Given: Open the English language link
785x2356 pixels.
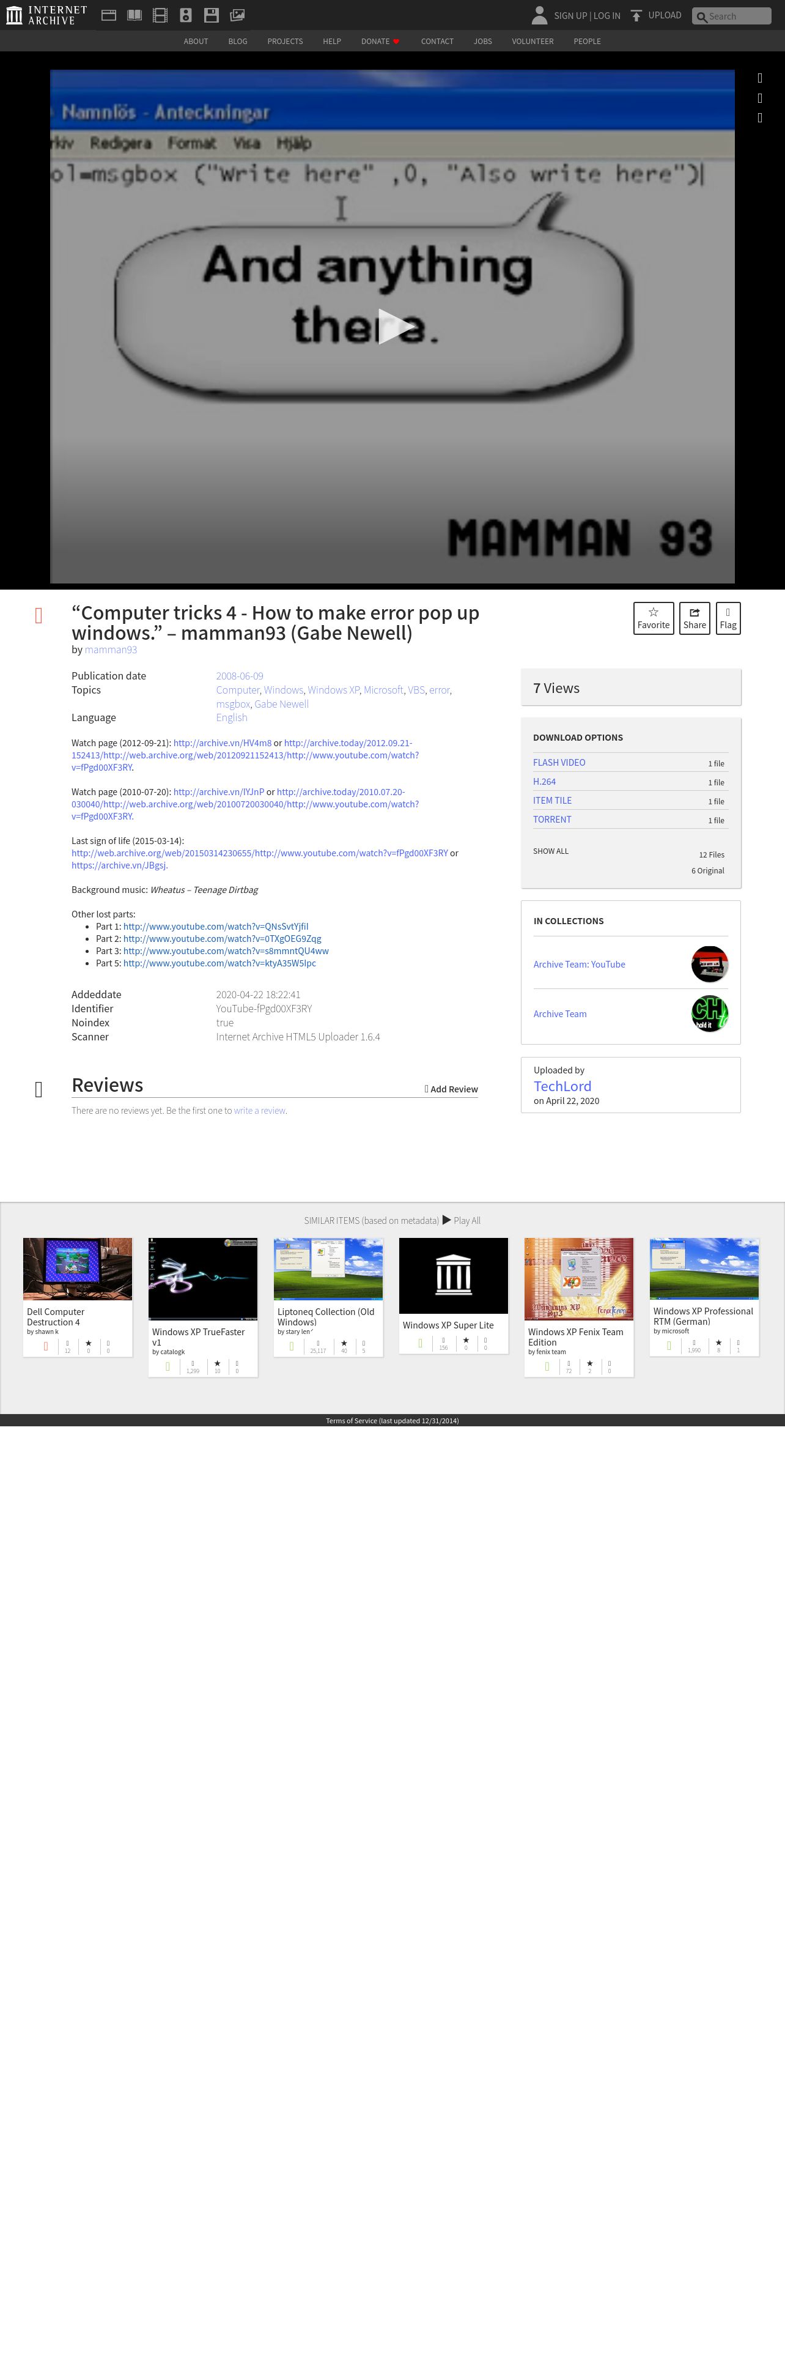Looking at the screenshot, I should pos(231,718).
